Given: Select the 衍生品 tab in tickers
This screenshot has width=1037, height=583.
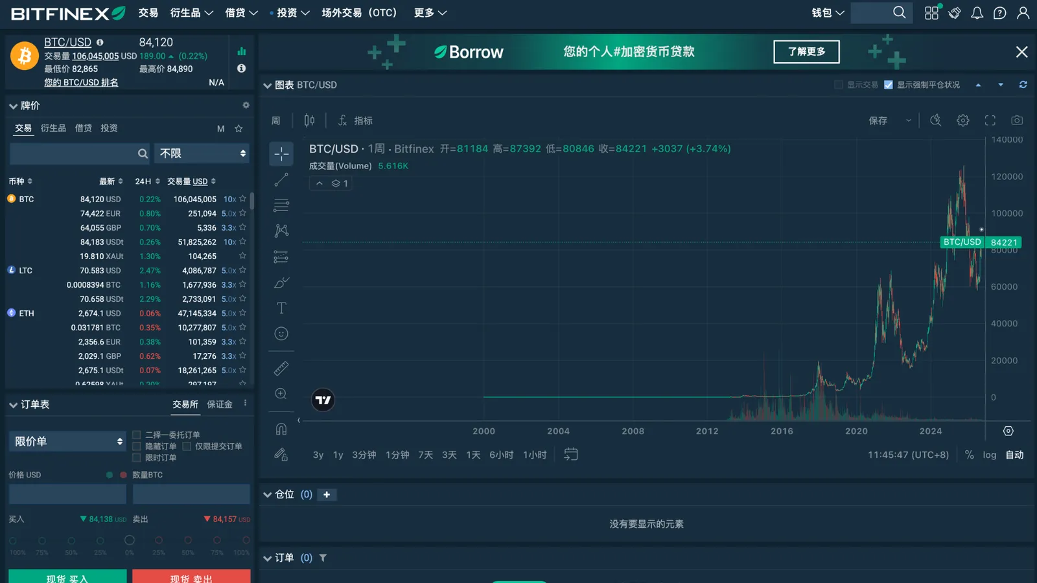Looking at the screenshot, I should (x=53, y=128).
